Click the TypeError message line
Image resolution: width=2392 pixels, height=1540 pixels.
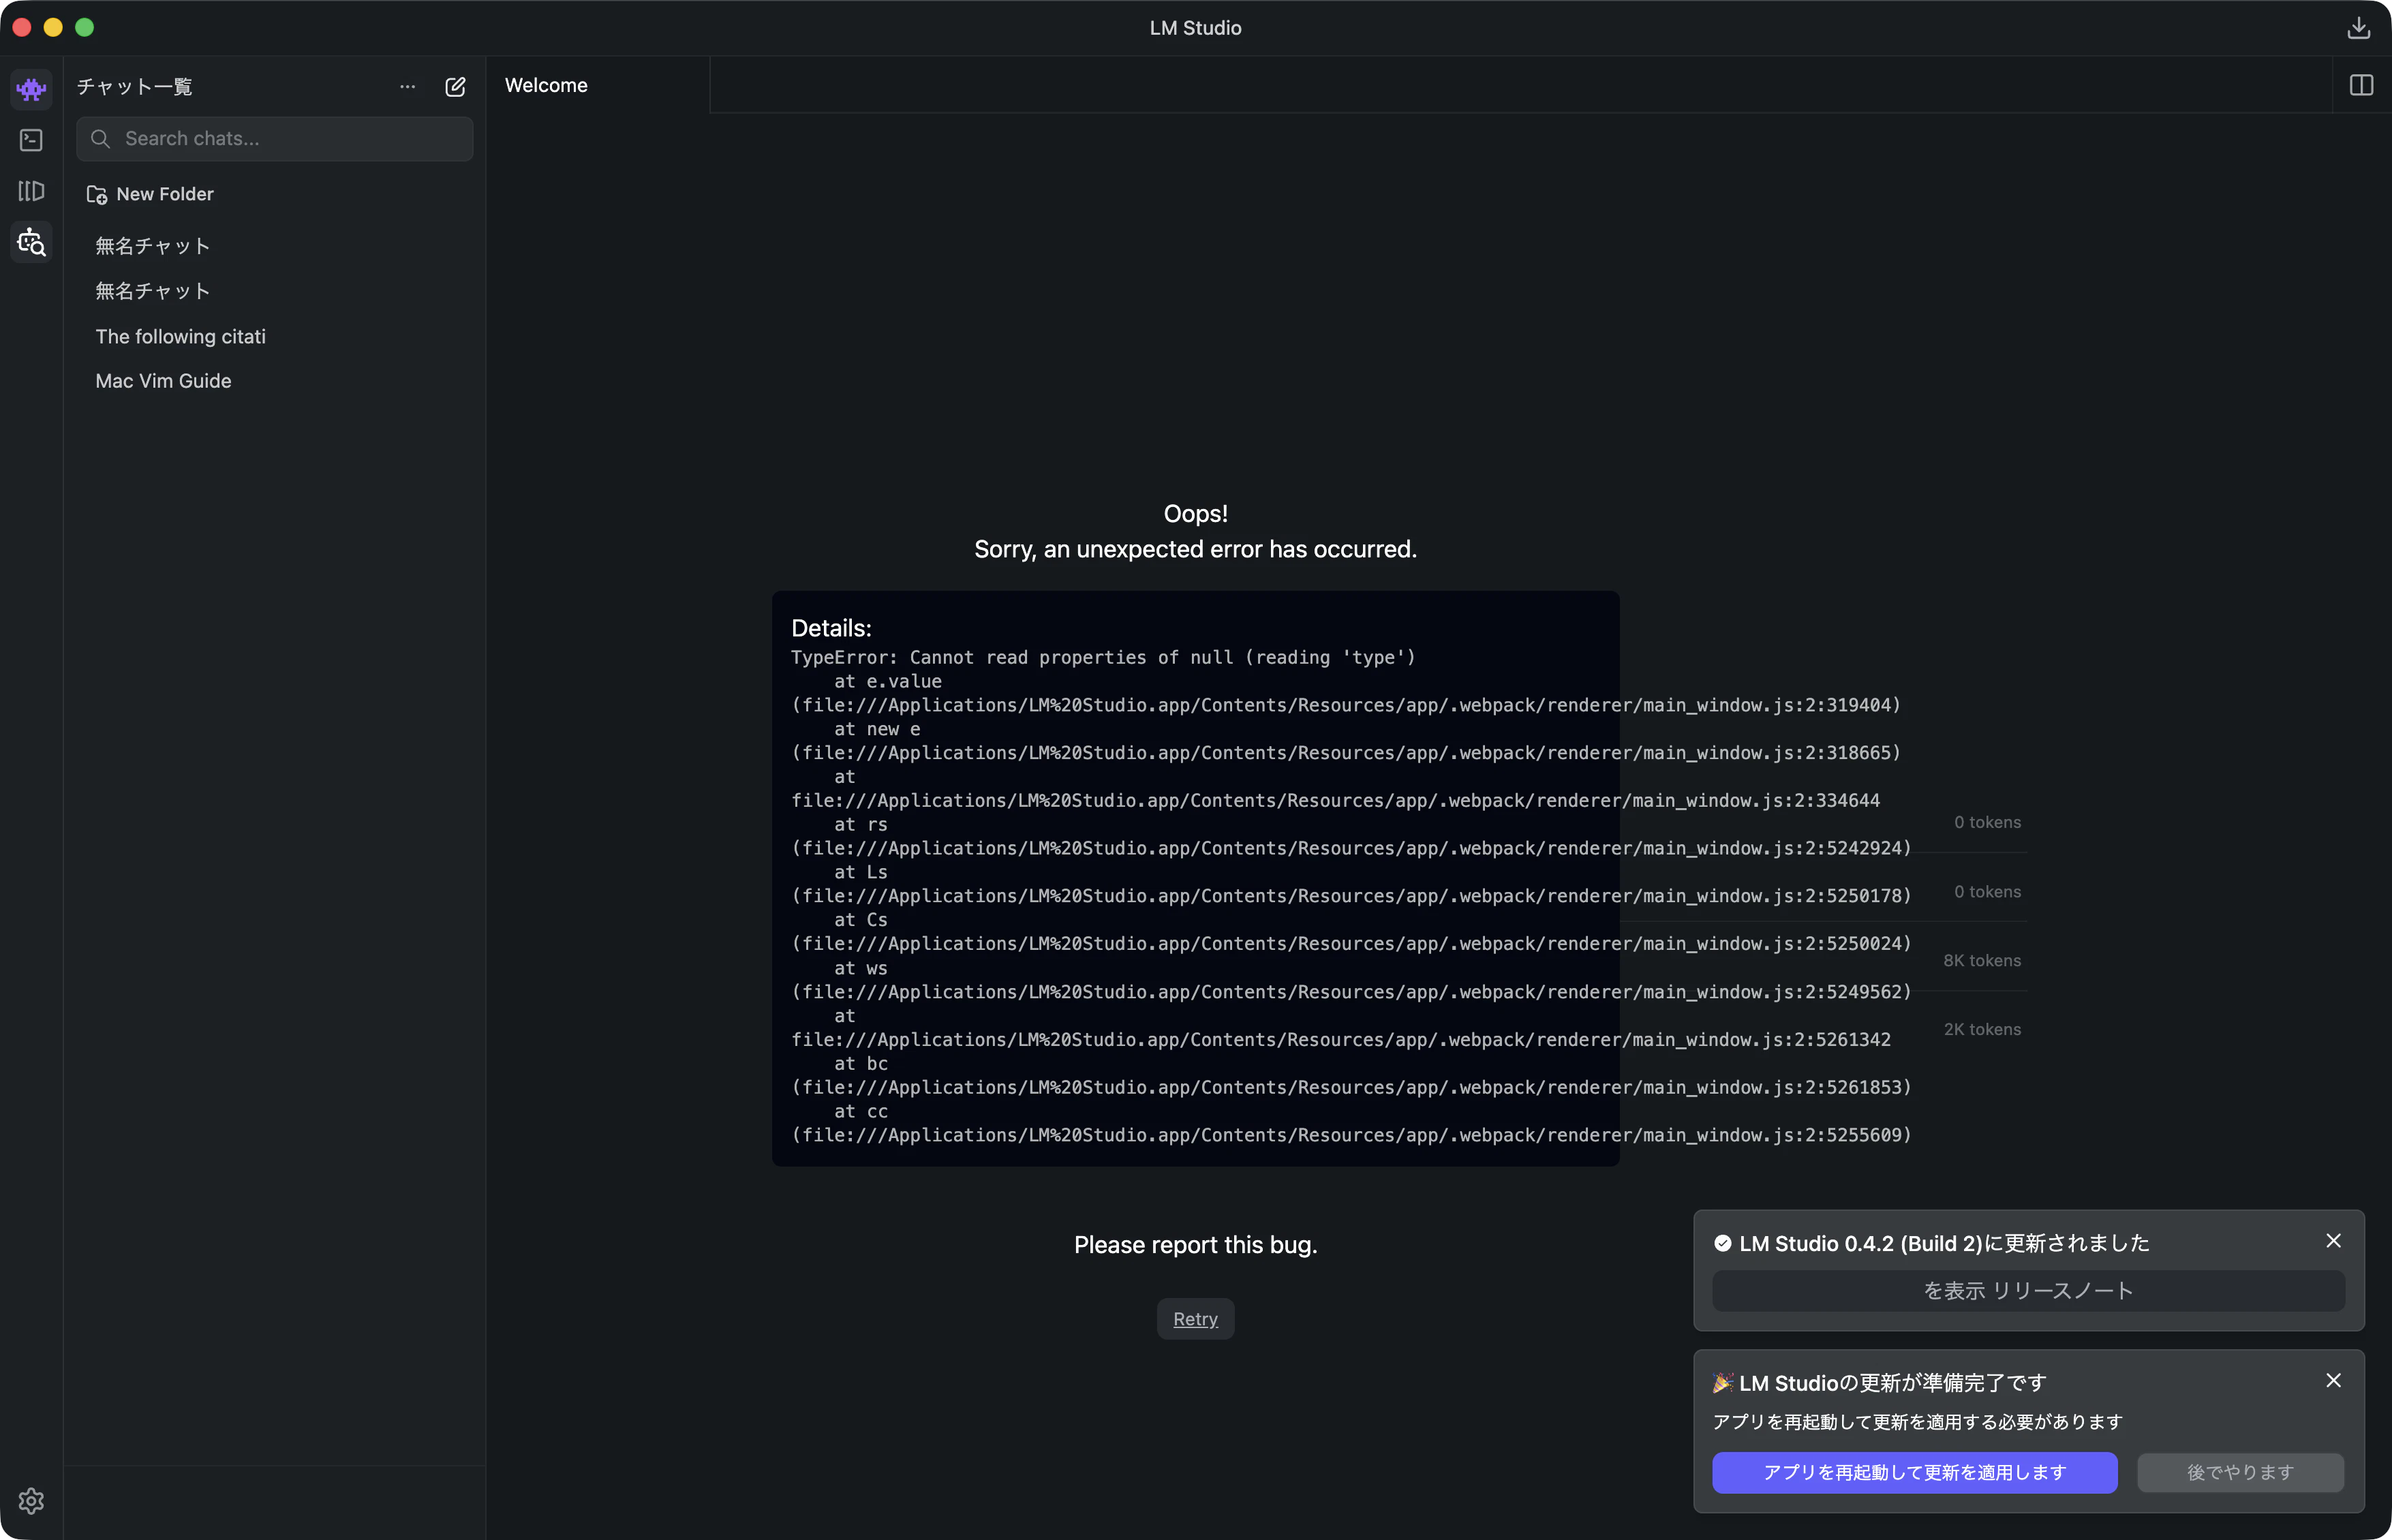point(1103,657)
